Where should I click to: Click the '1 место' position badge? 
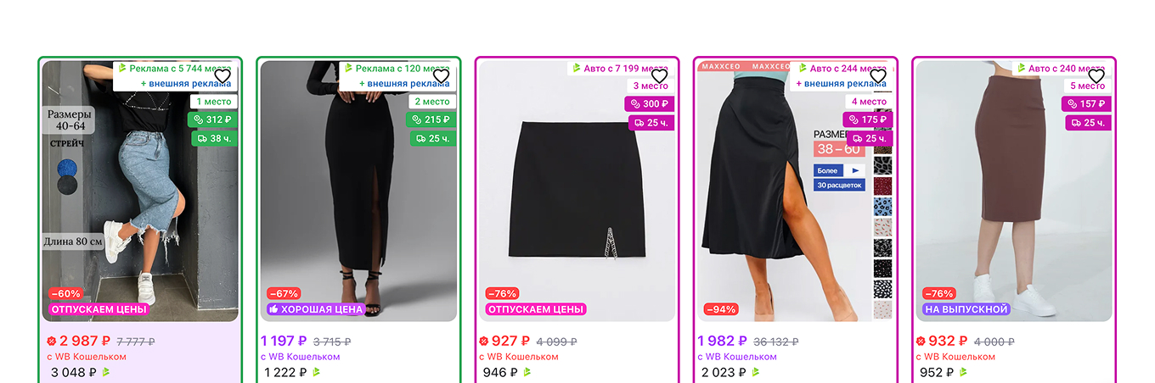[x=213, y=102]
